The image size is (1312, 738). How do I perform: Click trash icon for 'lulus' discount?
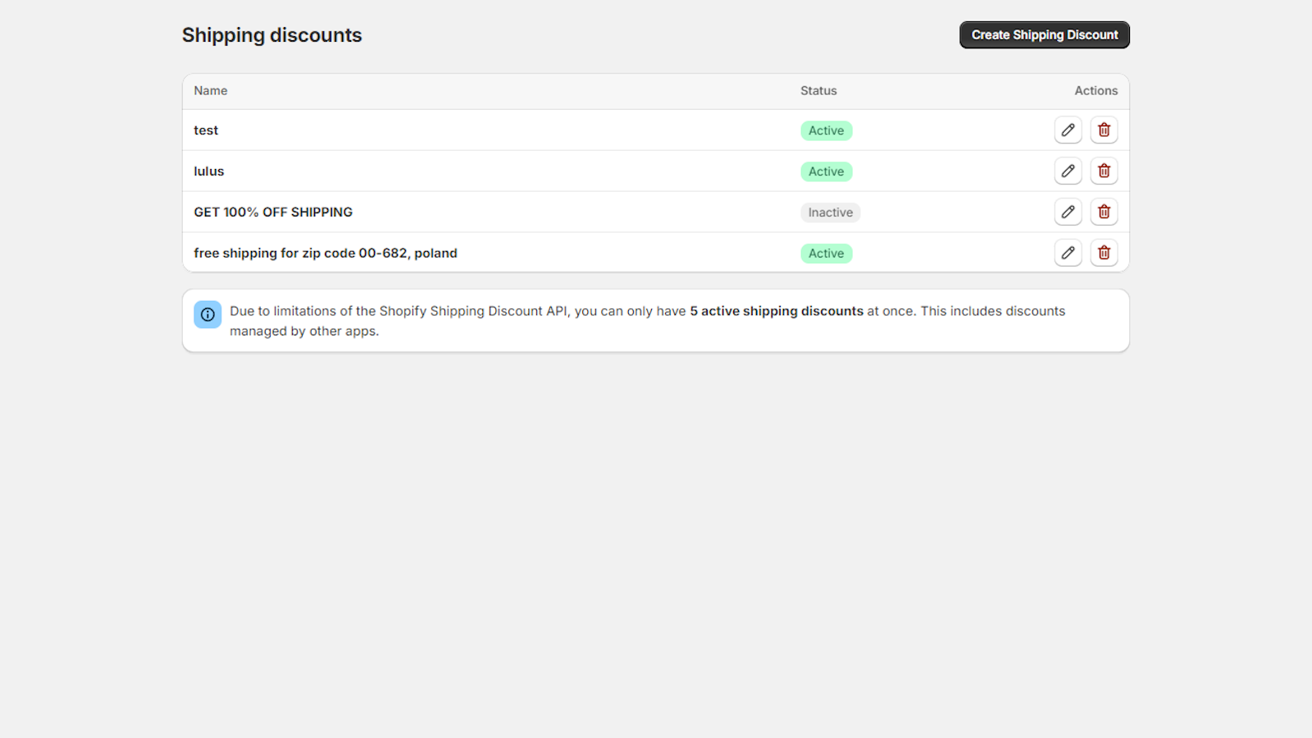(1104, 171)
